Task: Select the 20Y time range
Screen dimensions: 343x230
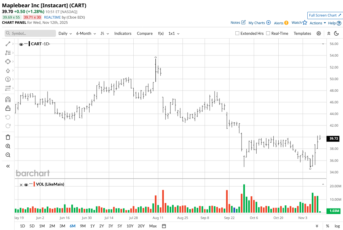Action: tap(141, 226)
